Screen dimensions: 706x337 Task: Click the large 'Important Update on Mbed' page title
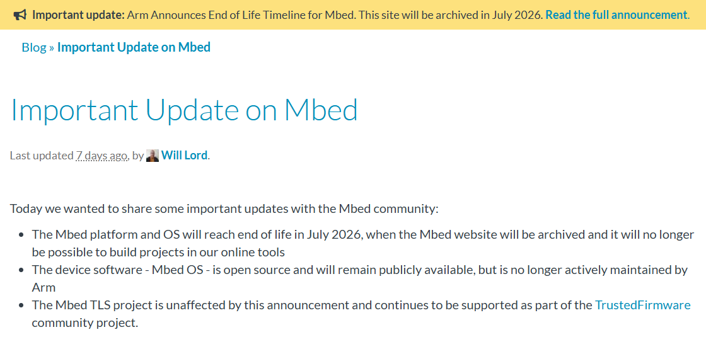[x=184, y=110]
